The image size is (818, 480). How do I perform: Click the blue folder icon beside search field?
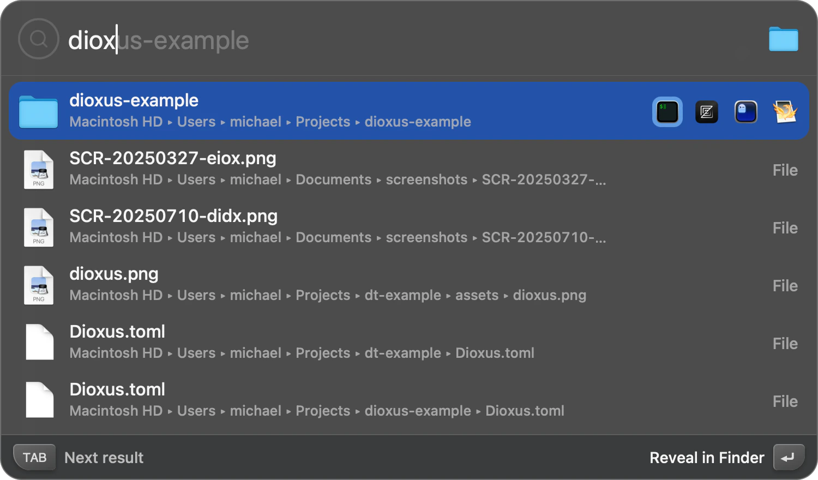[x=783, y=39]
